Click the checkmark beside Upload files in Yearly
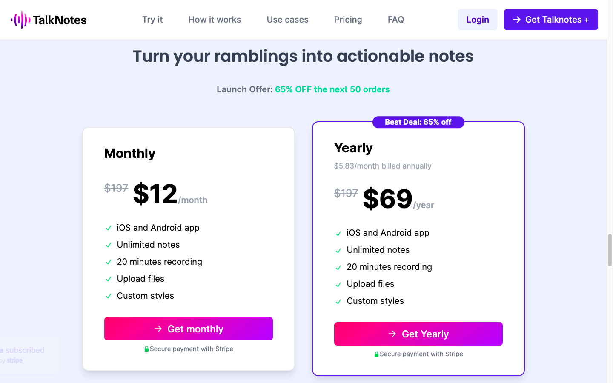 [338, 284]
